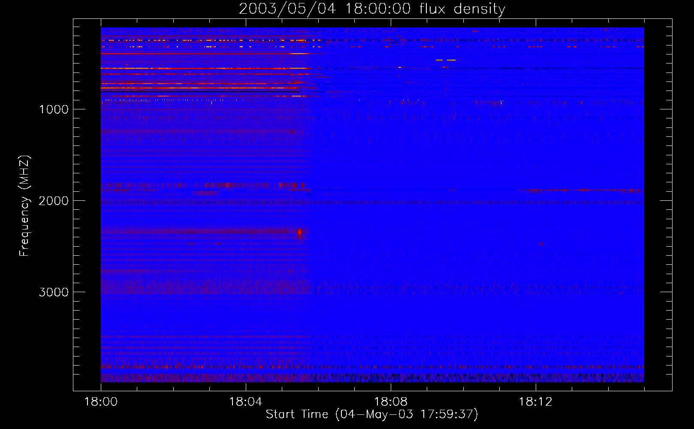
Task: Click the 18:08 time tick label
Action: pos(391,402)
